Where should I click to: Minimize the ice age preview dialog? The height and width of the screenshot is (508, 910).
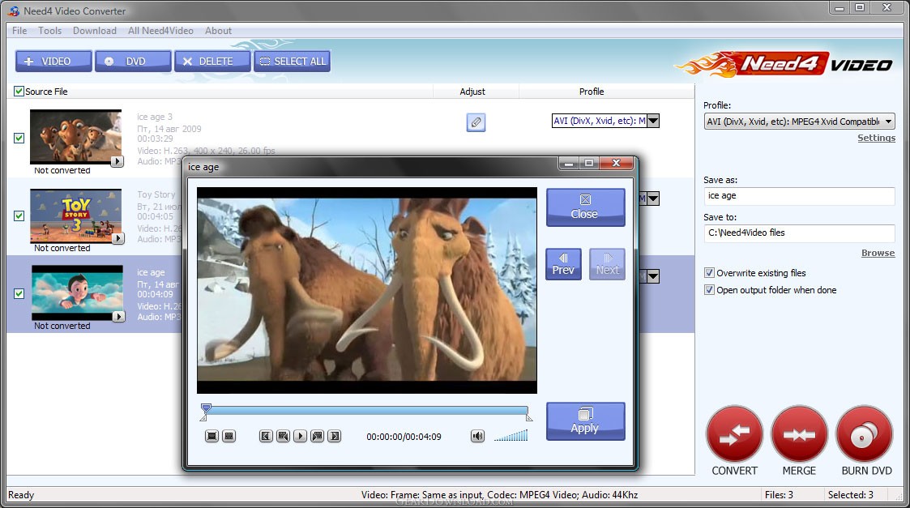(569, 164)
